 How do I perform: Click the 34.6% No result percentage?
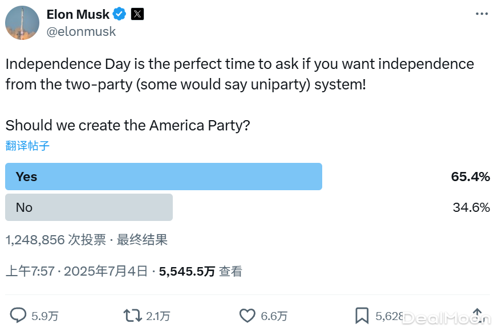coord(471,207)
